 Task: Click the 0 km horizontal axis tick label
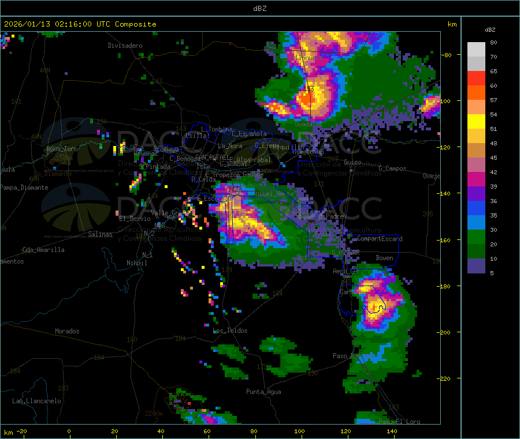[x=69, y=431]
